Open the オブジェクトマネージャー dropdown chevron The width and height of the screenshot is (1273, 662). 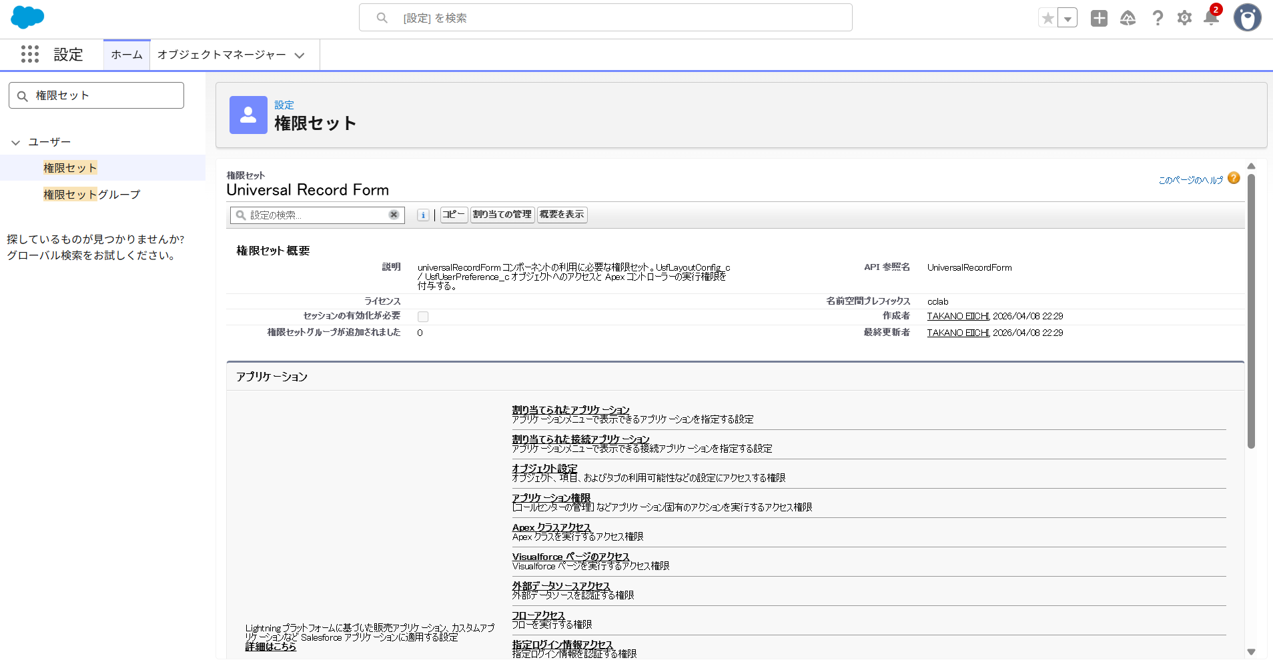(300, 55)
